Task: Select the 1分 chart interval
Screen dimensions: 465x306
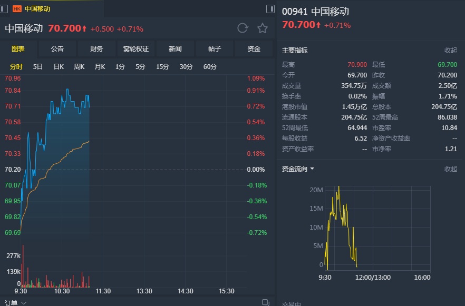Action: tap(120, 67)
